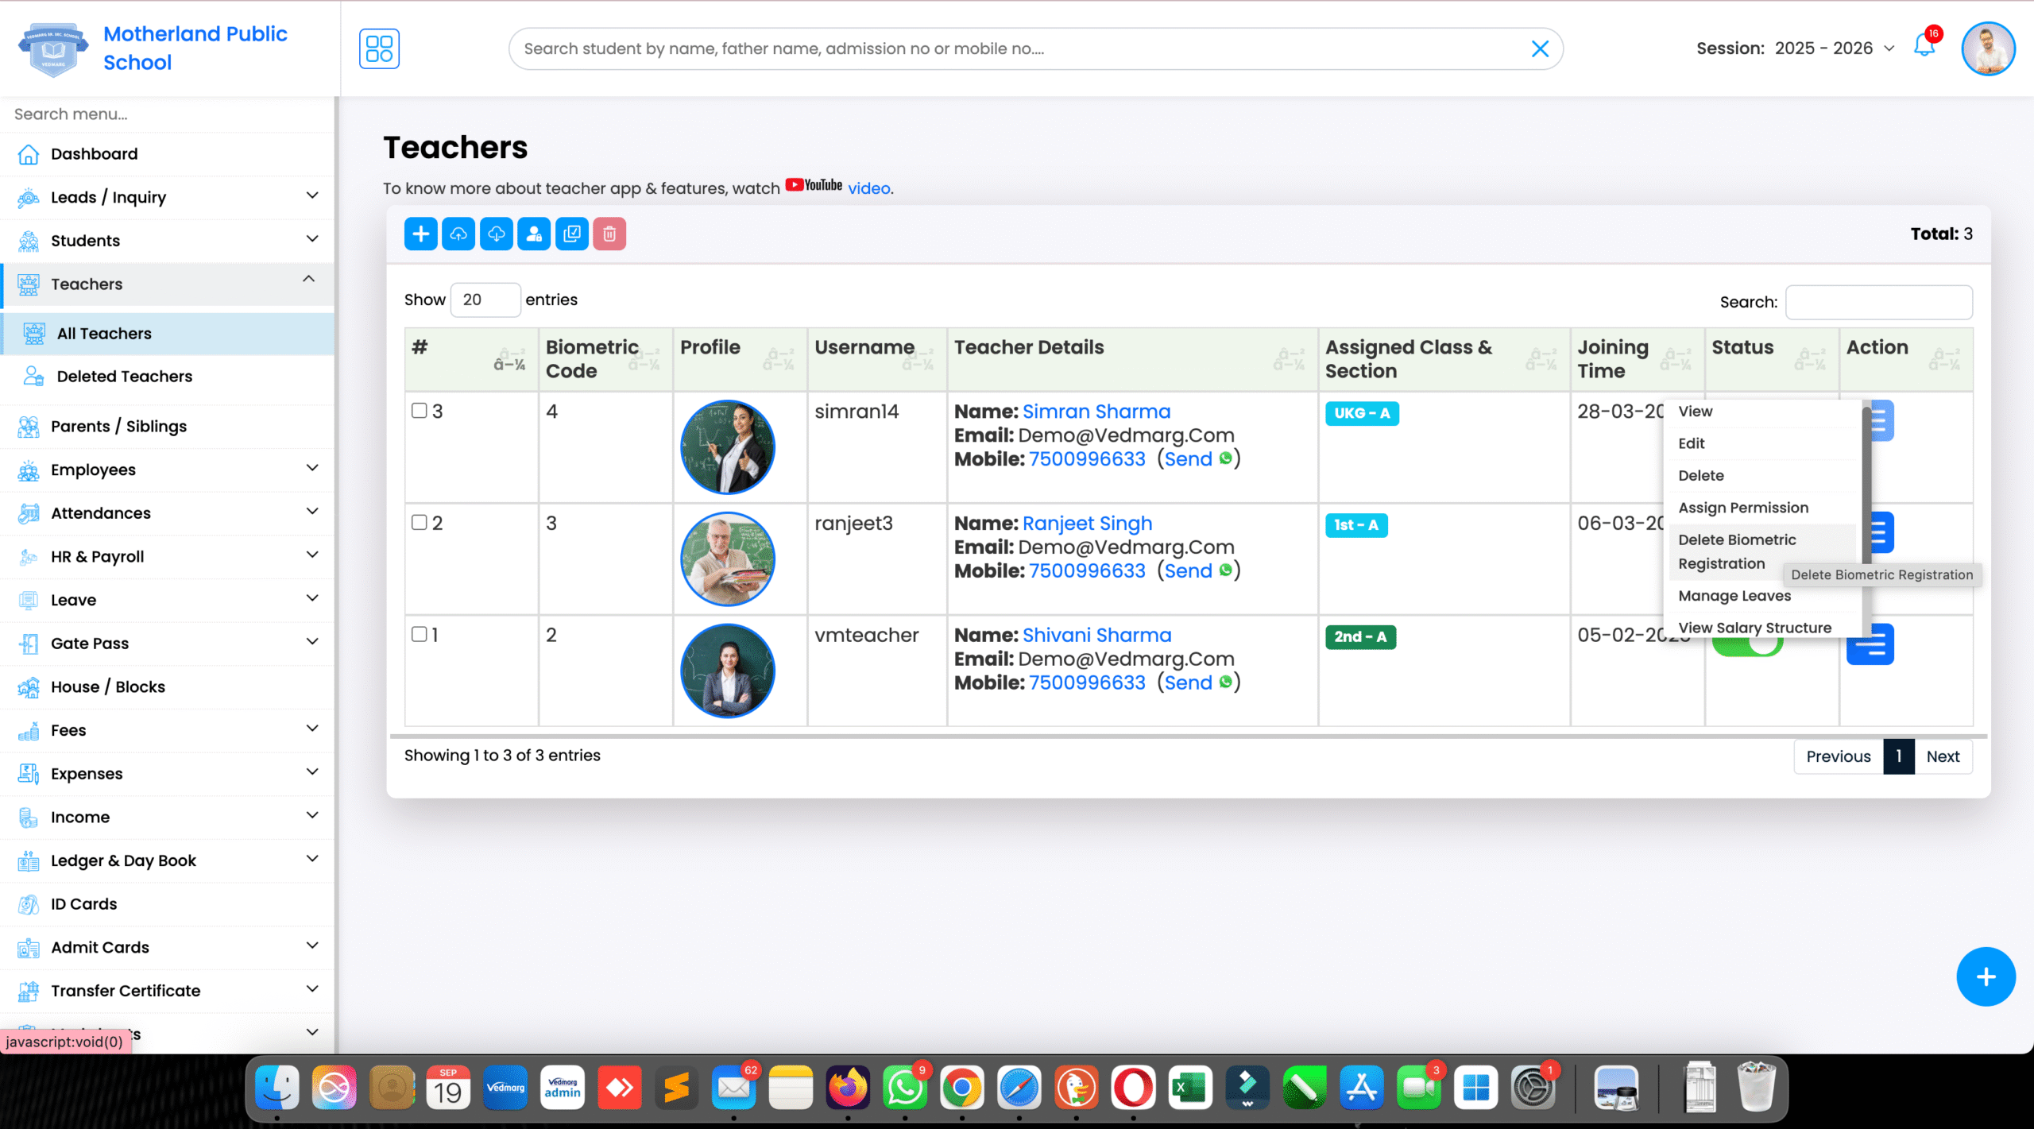Open the Session 2025-2026 dropdown

pyautogui.click(x=1834, y=48)
